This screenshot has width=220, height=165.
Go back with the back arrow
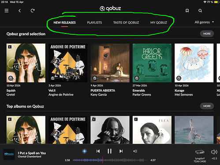19,11
